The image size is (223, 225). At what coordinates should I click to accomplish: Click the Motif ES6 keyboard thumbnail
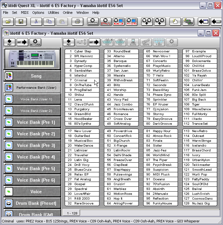tap(32, 59)
